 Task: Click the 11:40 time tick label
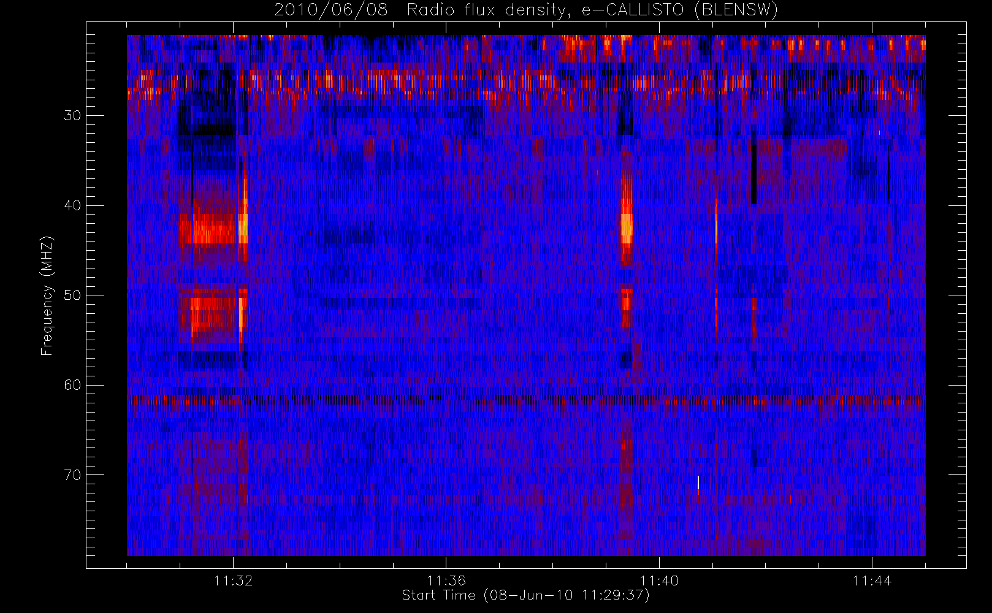[659, 581]
